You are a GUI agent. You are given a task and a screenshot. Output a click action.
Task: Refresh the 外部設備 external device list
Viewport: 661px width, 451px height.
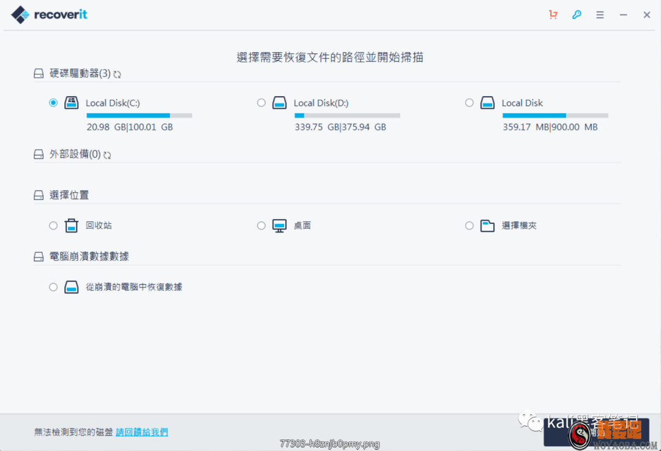(108, 154)
